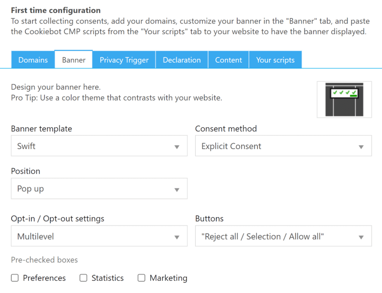
Task: Switch to the Declaration tab
Action: point(182,59)
